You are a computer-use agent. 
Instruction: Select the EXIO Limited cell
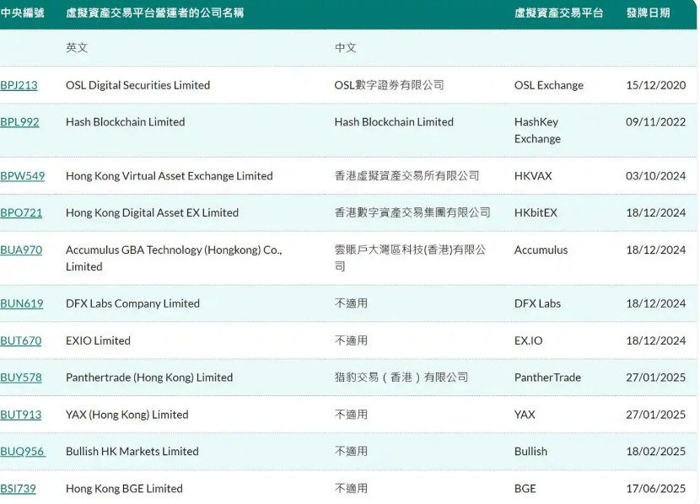(98, 340)
